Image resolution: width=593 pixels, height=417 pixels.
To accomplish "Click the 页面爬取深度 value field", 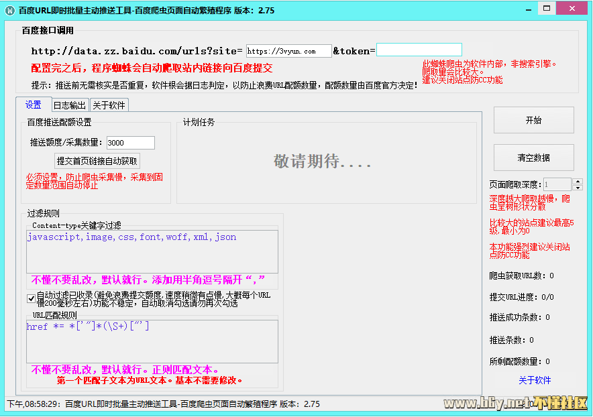I will [557, 184].
